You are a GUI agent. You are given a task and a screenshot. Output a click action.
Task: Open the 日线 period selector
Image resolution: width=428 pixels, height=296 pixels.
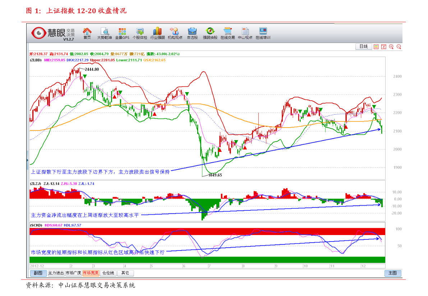click(363, 47)
